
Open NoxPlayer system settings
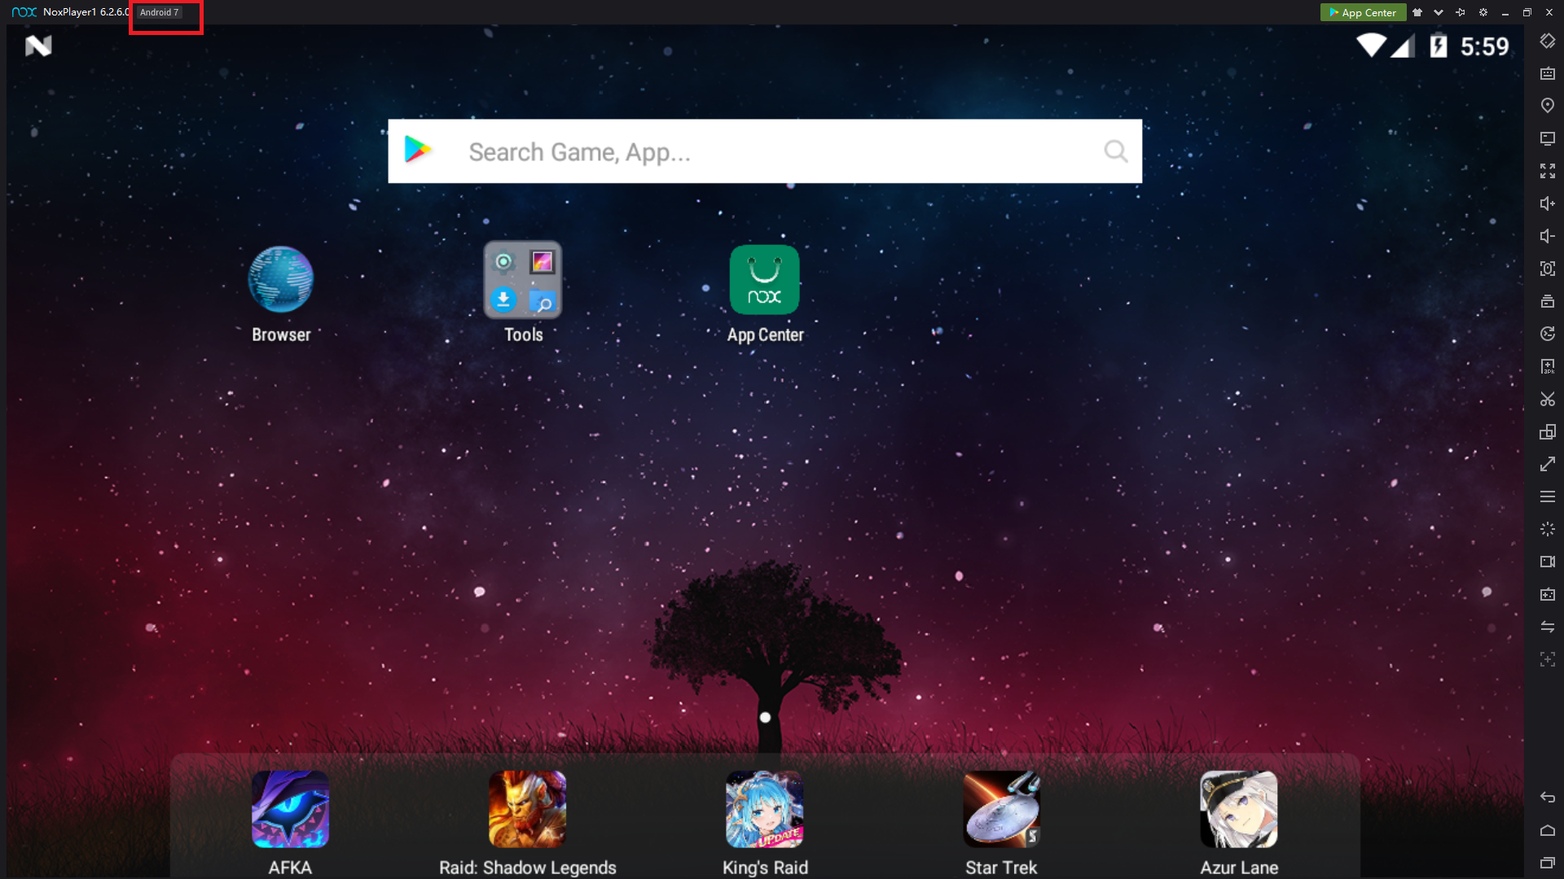pyautogui.click(x=1483, y=12)
